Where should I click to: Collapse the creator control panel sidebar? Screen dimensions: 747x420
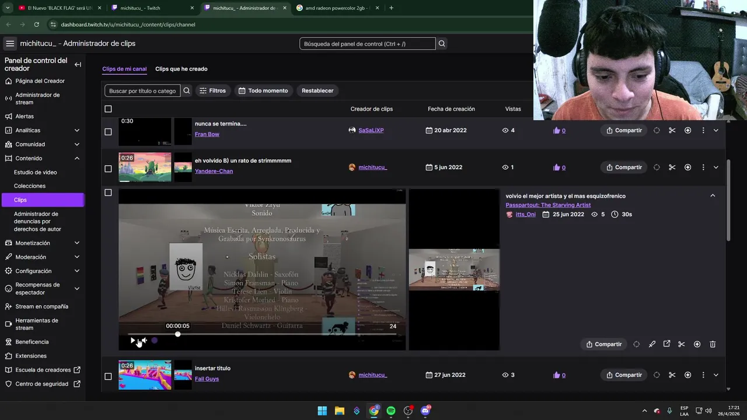(x=78, y=65)
